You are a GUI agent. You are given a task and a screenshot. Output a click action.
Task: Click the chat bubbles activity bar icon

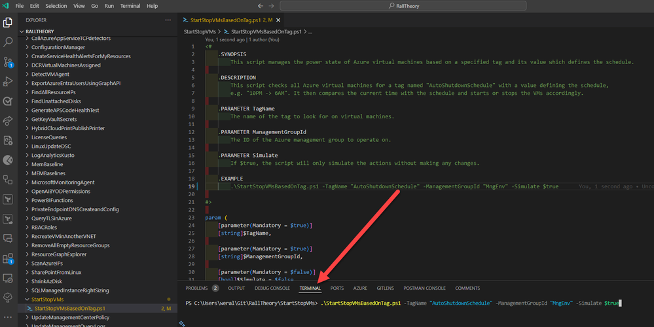(x=7, y=239)
